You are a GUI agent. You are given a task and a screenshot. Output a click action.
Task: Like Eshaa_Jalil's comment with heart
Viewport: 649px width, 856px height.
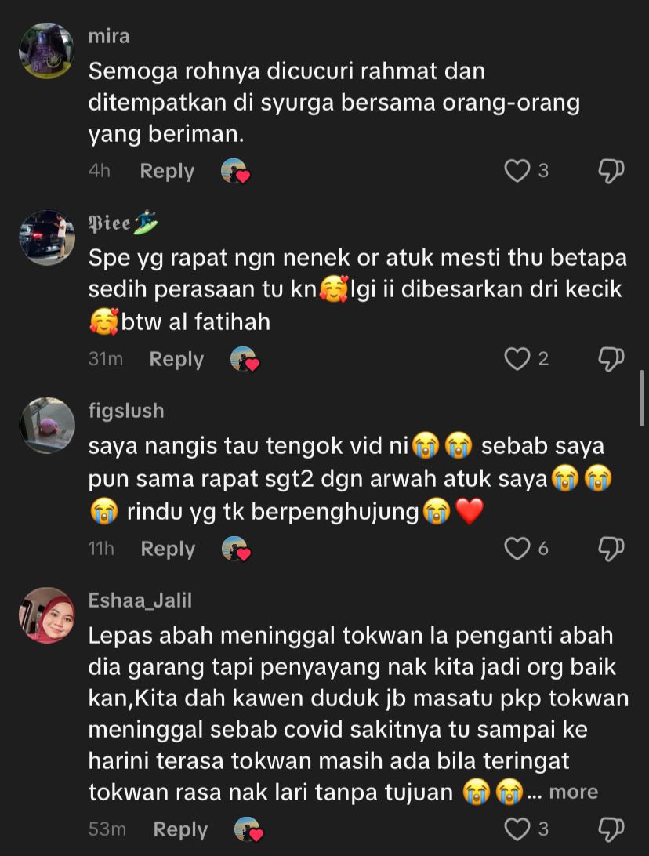point(517,829)
